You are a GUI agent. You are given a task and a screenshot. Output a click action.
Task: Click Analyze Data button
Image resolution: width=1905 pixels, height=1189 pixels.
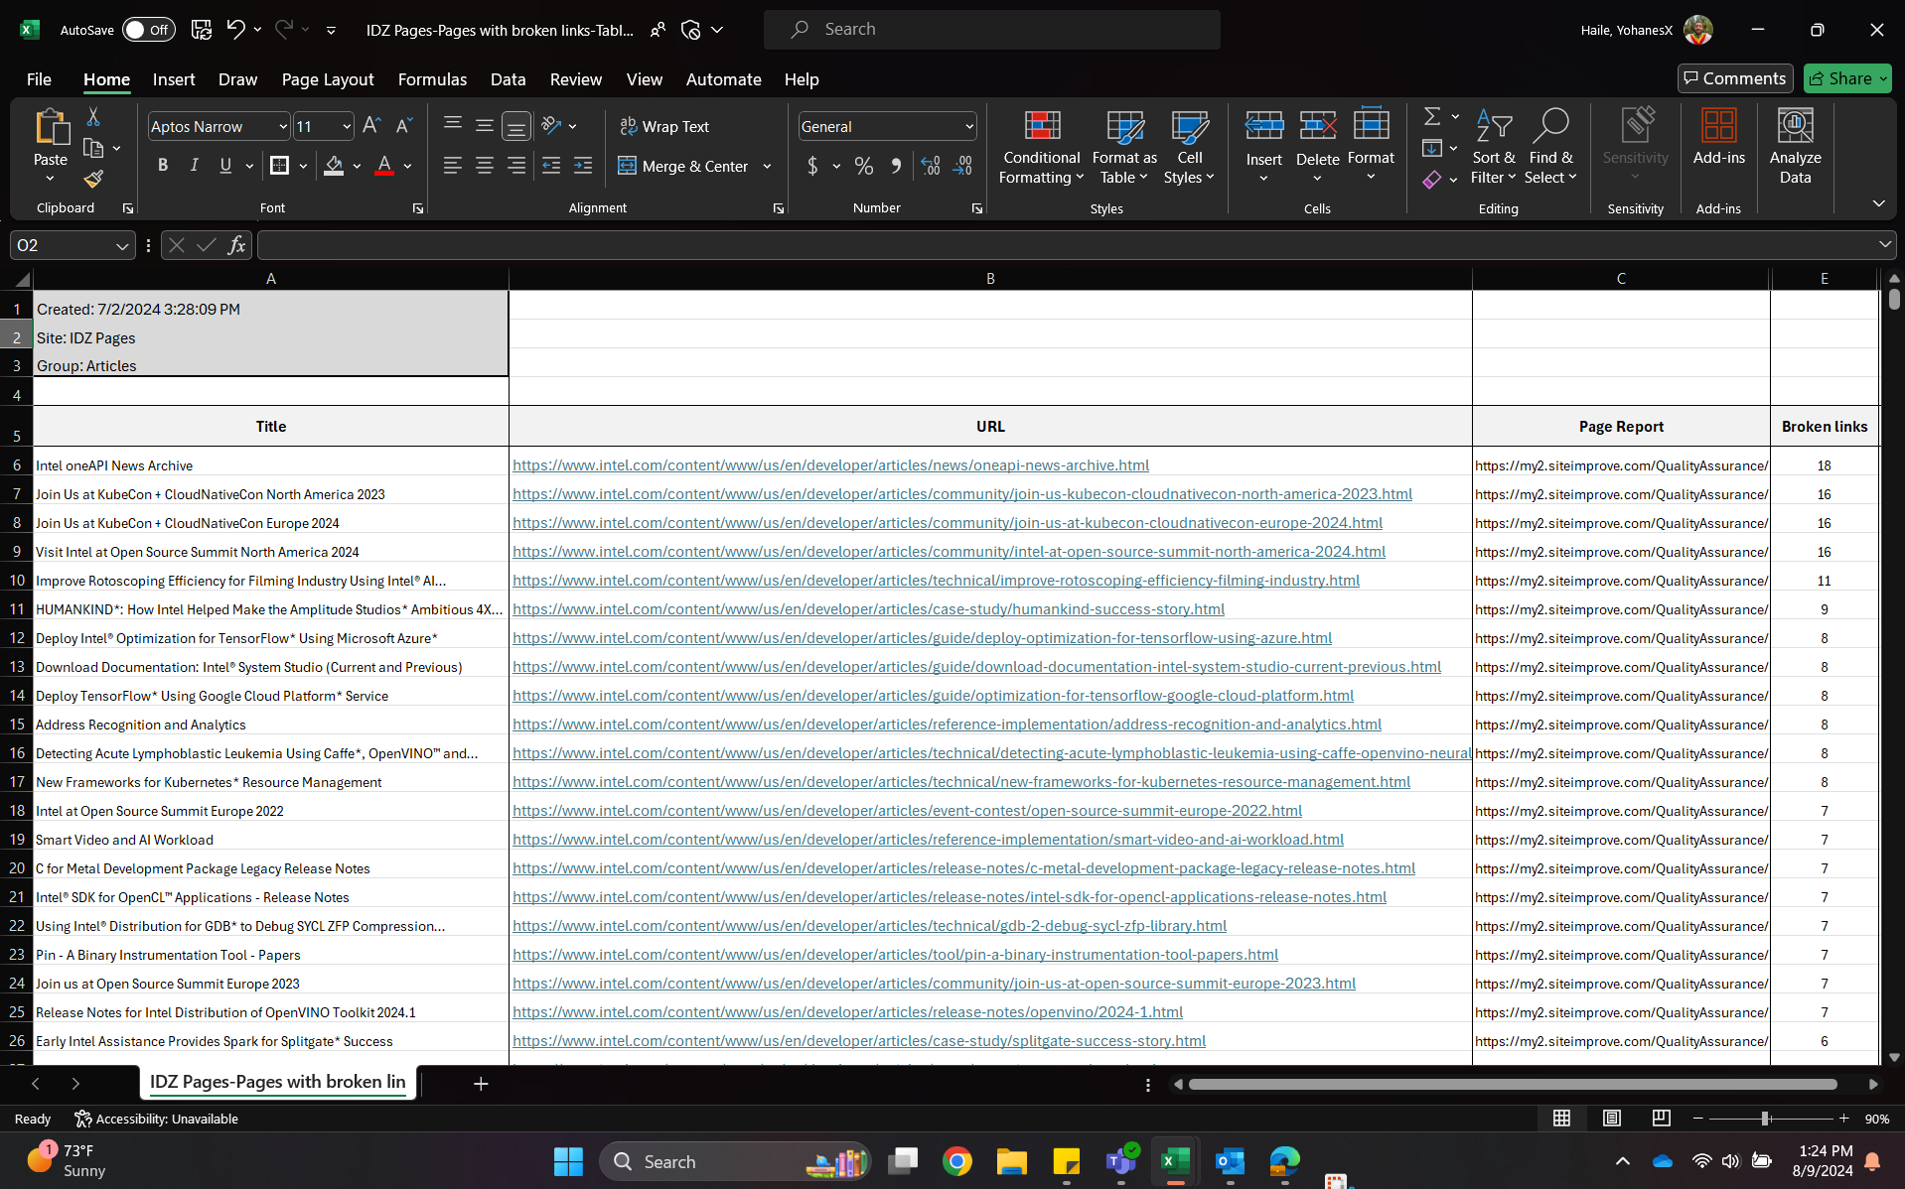(1795, 147)
